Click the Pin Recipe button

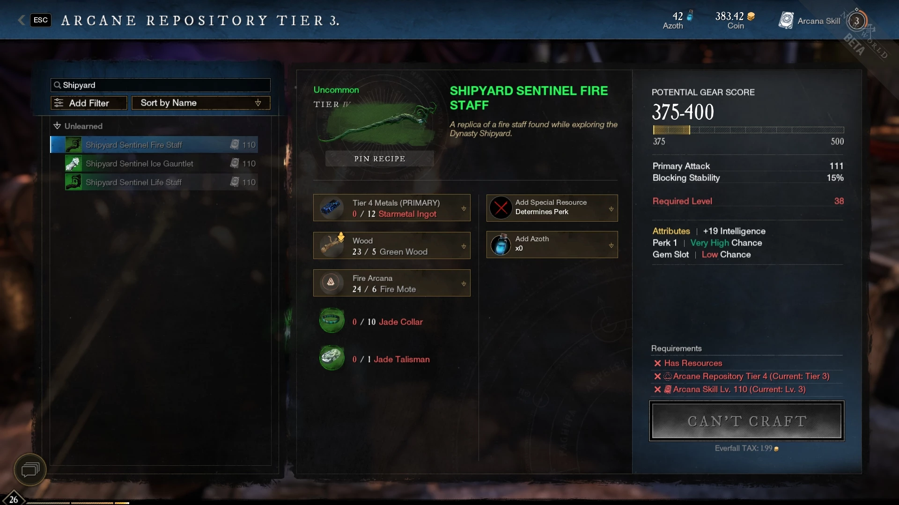380,159
